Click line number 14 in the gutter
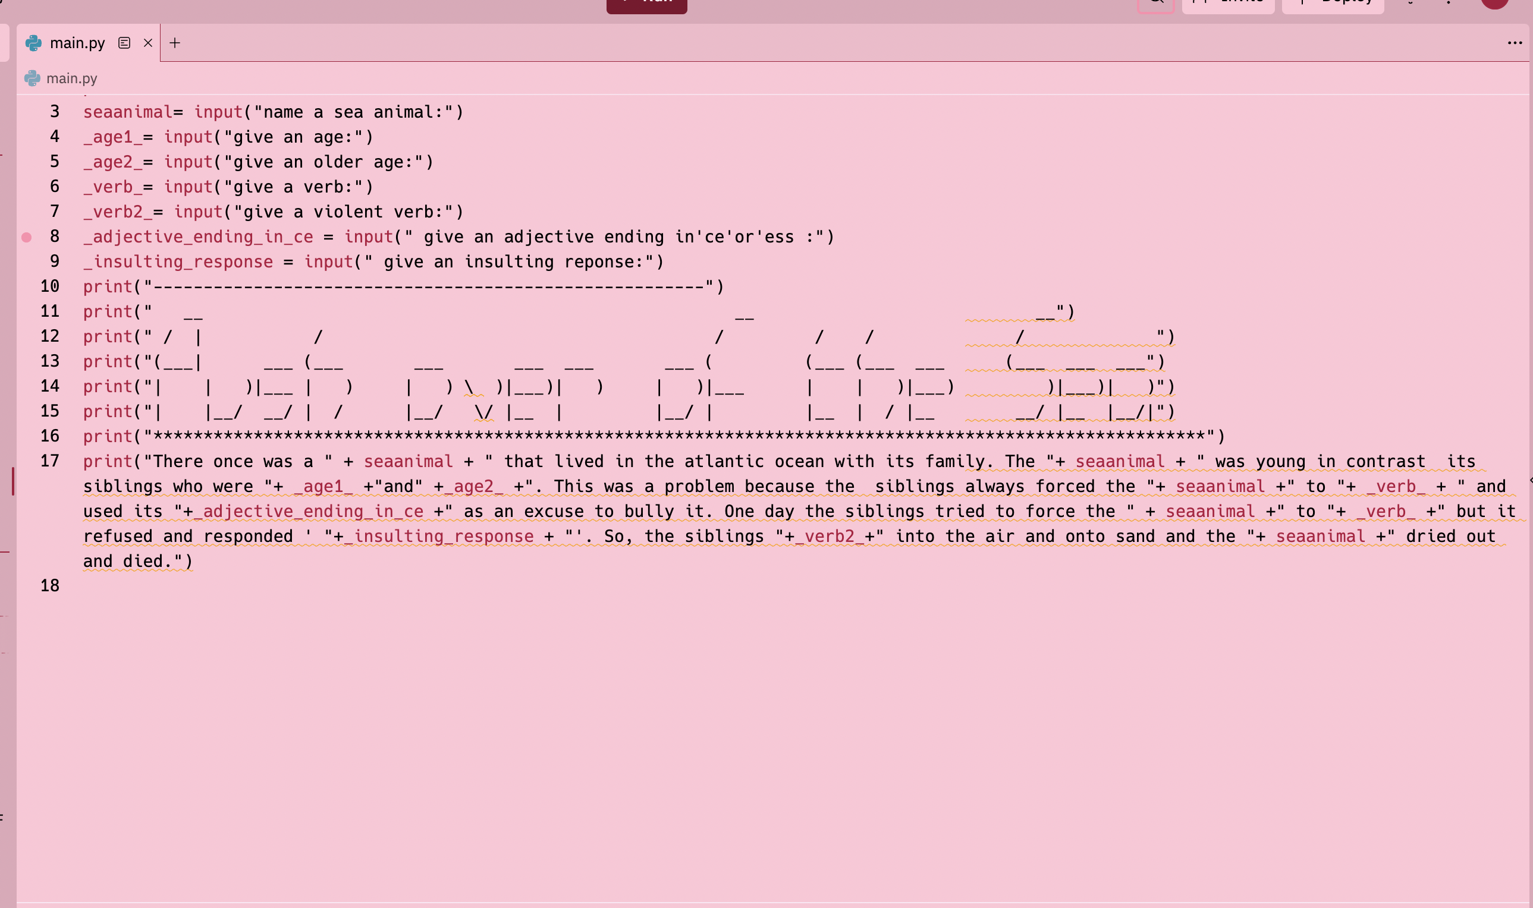 [49, 386]
